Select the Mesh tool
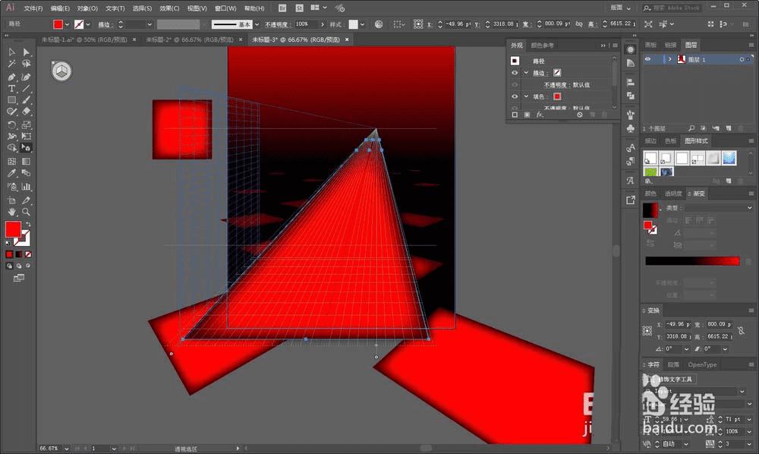 pyautogui.click(x=12, y=162)
